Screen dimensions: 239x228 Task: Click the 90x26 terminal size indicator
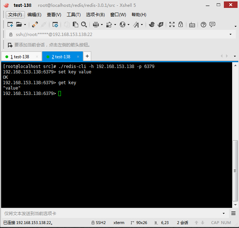[x=139, y=223]
